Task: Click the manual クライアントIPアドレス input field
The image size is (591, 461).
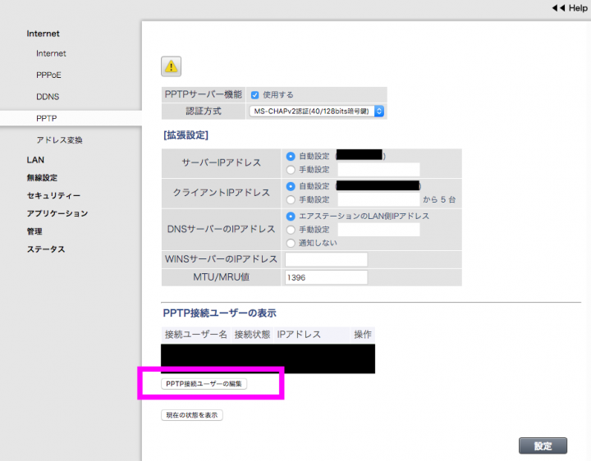Action: point(378,199)
